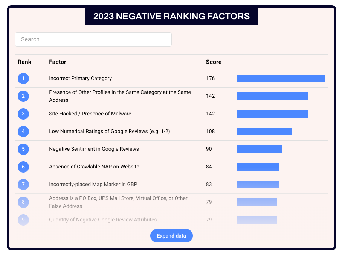Expand data with the Expand data button
Screen dimensions: 342x256
click(x=171, y=236)
